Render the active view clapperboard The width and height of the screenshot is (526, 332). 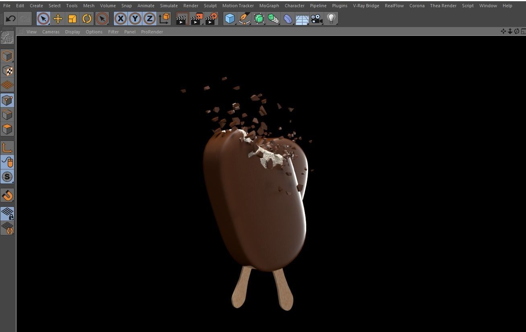tap(182, 19)
